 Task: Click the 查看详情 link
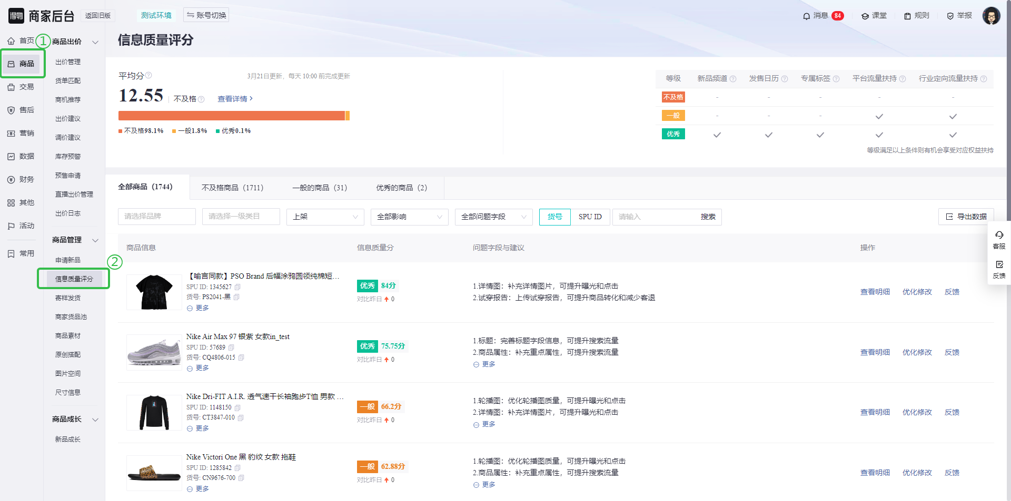235,99
